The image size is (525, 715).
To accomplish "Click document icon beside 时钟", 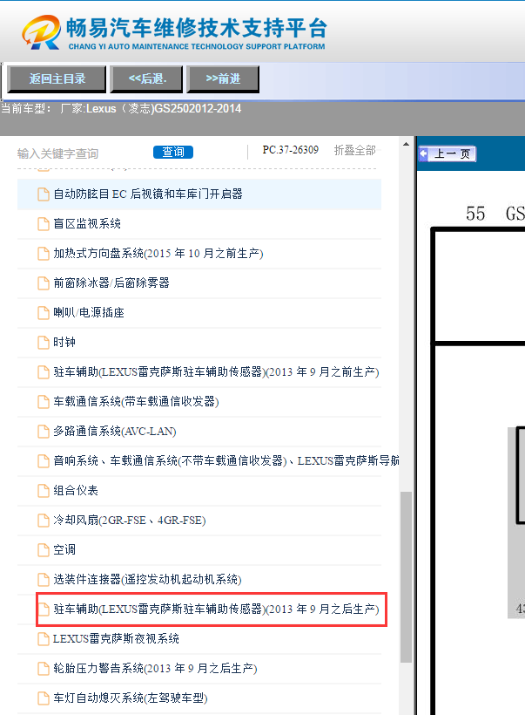I will 44,343.
